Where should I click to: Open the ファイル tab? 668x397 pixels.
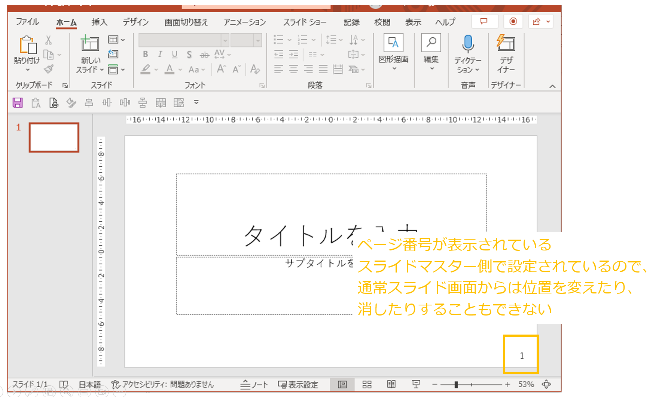[27, 22]
